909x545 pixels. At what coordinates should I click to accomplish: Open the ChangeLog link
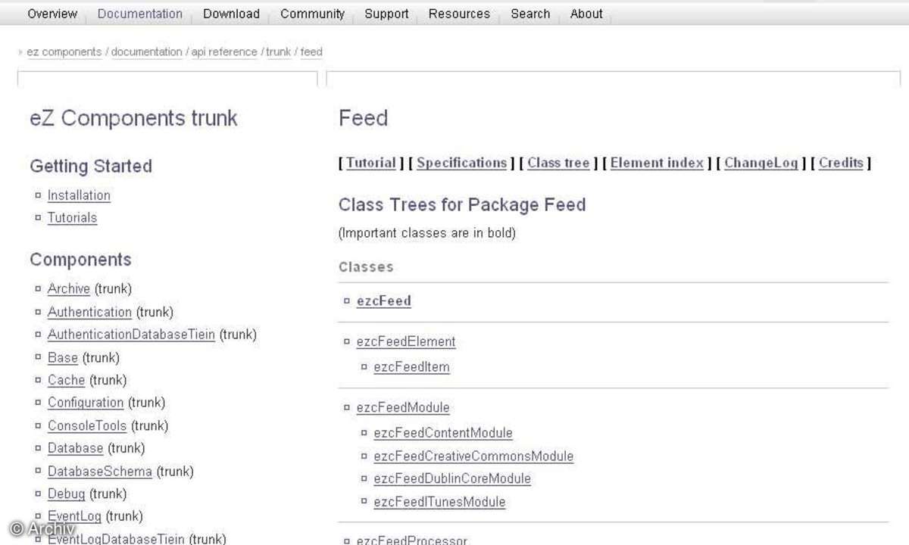(x=761, y=163)
